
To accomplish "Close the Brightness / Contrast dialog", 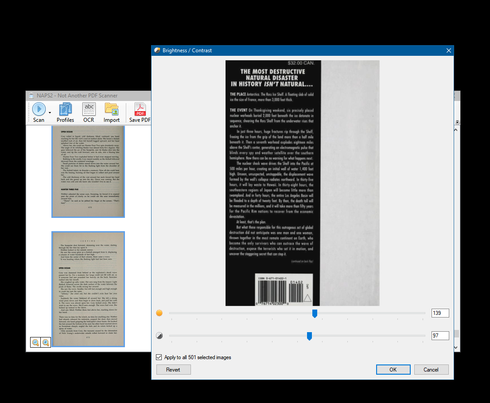I will click(x=449, y=50).
